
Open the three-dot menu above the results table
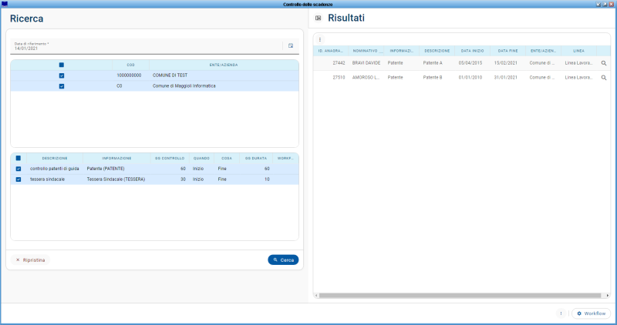(320, 39)
